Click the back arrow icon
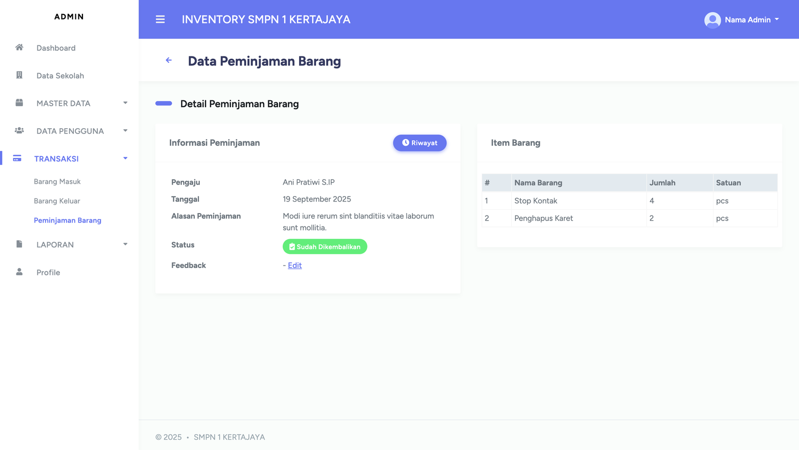The width and height of the screenshot is (799, 450). click(x=169, y=60)
